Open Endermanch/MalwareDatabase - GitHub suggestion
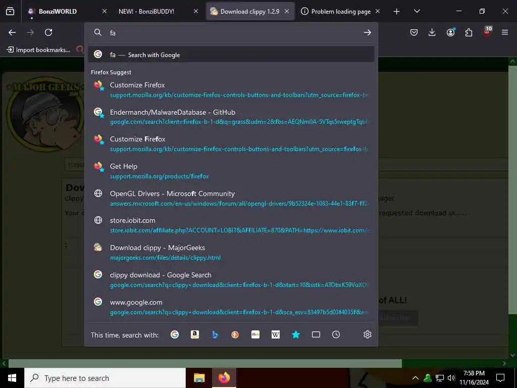 [231, 117]
